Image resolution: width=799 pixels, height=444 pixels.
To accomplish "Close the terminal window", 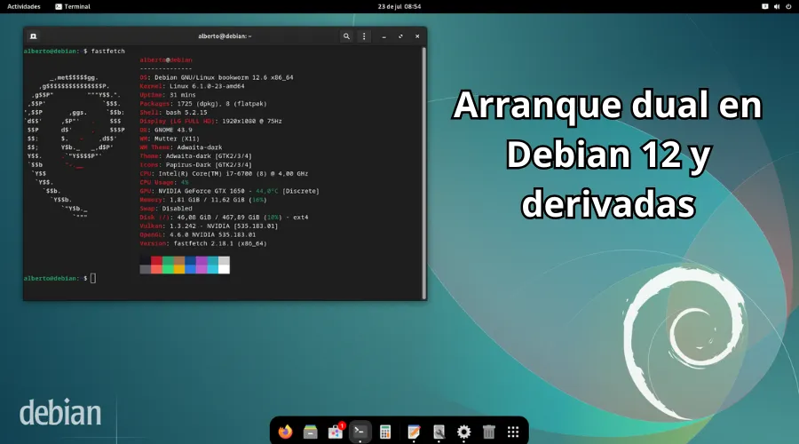I will pyautogui.click(x=417, y=36).
